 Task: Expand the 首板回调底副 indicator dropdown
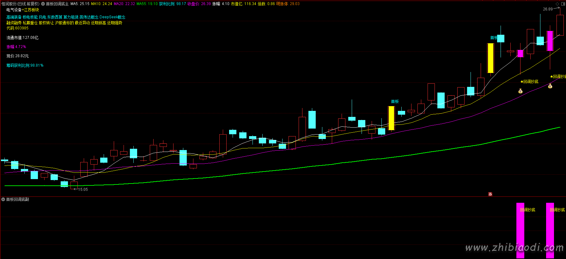pyautogui.click(x=3, y=199)
